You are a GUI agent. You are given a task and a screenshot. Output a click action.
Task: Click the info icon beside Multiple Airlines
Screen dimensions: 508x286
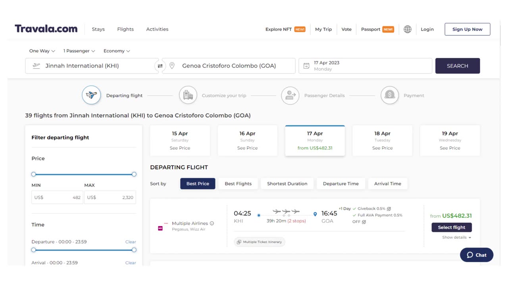click(212, 223)
